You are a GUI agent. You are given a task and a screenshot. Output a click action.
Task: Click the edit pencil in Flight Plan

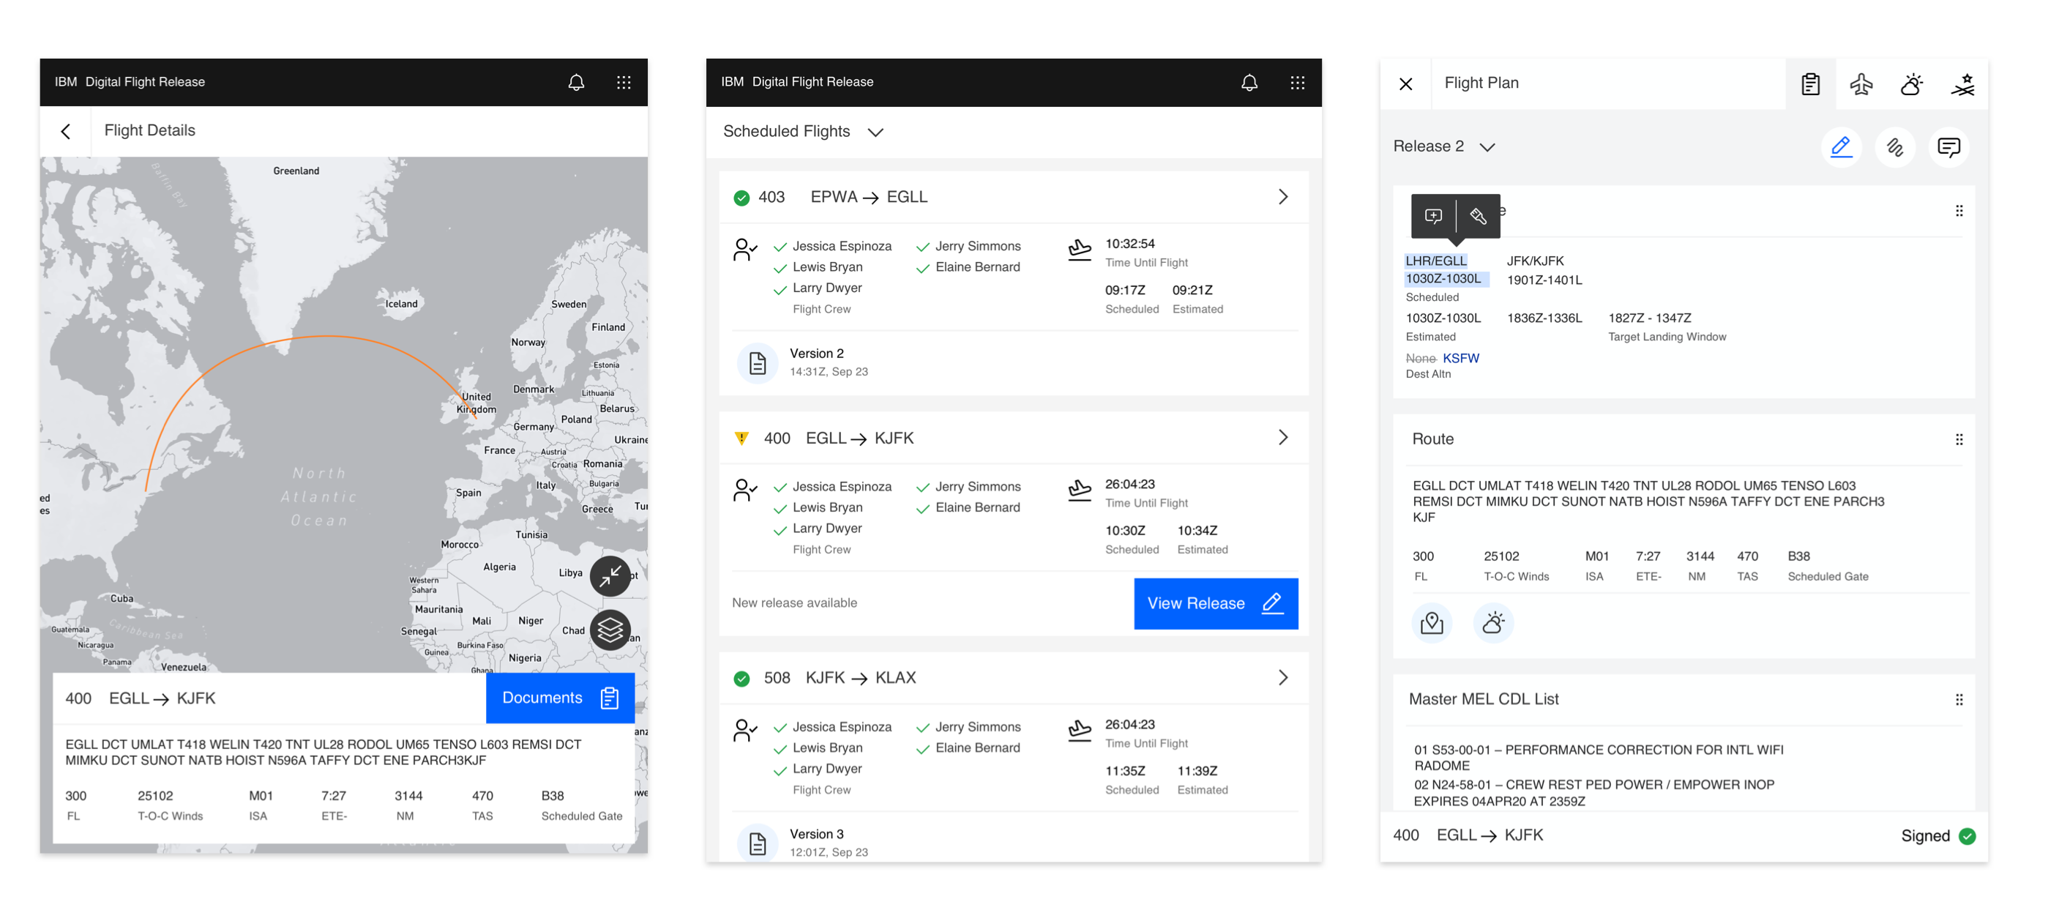(1842, 146)
